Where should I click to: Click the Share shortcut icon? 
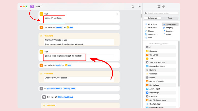[133, 6]
